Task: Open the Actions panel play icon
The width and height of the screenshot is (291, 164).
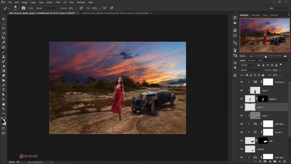Action: tap(235, 23)
